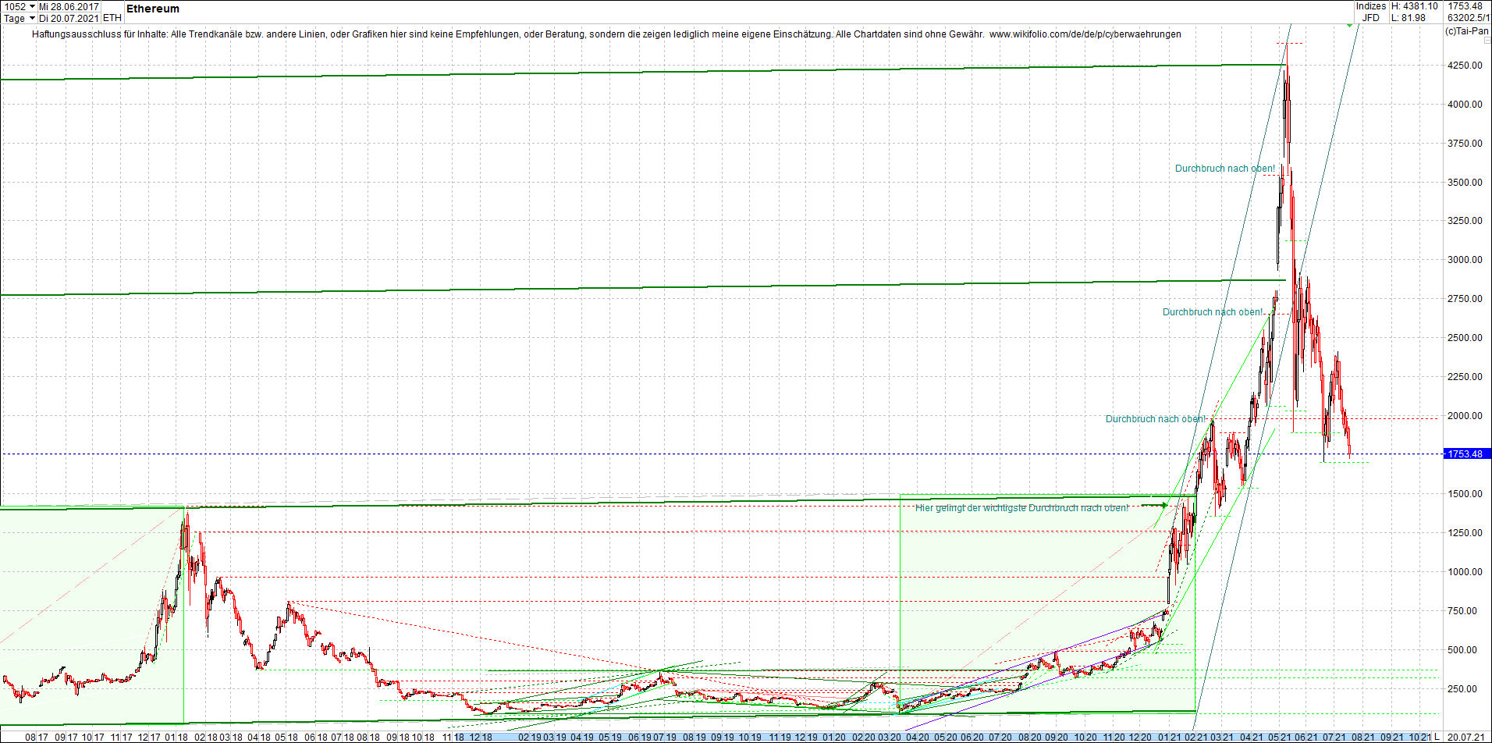The height and width of the screenshot is (743, 1492).
Task: Click the green arrow marker near the breakout annotation
Action: 1163,504
